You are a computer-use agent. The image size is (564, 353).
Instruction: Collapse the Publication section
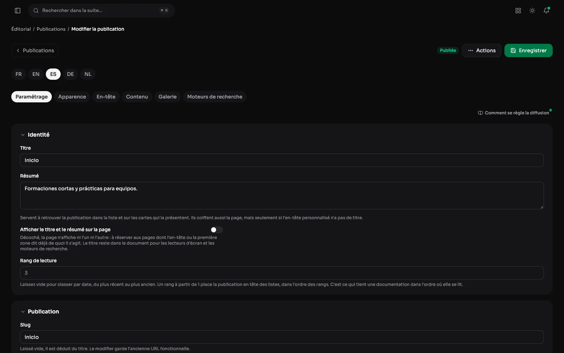point(39,312)
